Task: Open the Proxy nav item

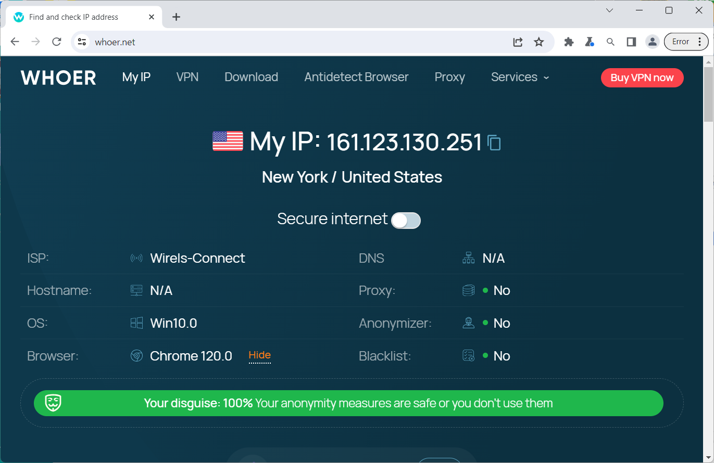Action: (450, 77)
